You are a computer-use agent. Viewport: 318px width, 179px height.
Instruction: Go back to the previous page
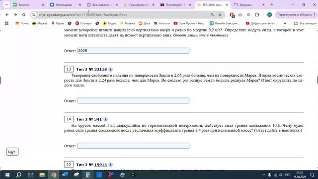[7, 14]
